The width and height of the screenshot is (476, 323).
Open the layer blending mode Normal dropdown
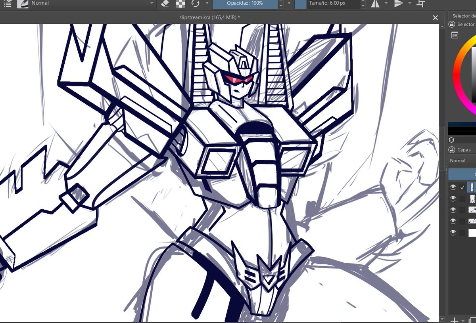(462, 161)
